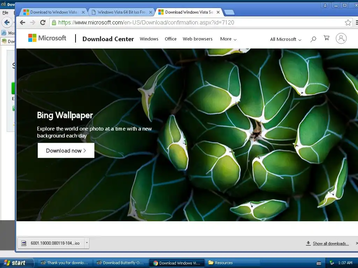This screenshot has width=358, height=268.
Task: Open a new tab in Chrome
Action: point(229,12)
